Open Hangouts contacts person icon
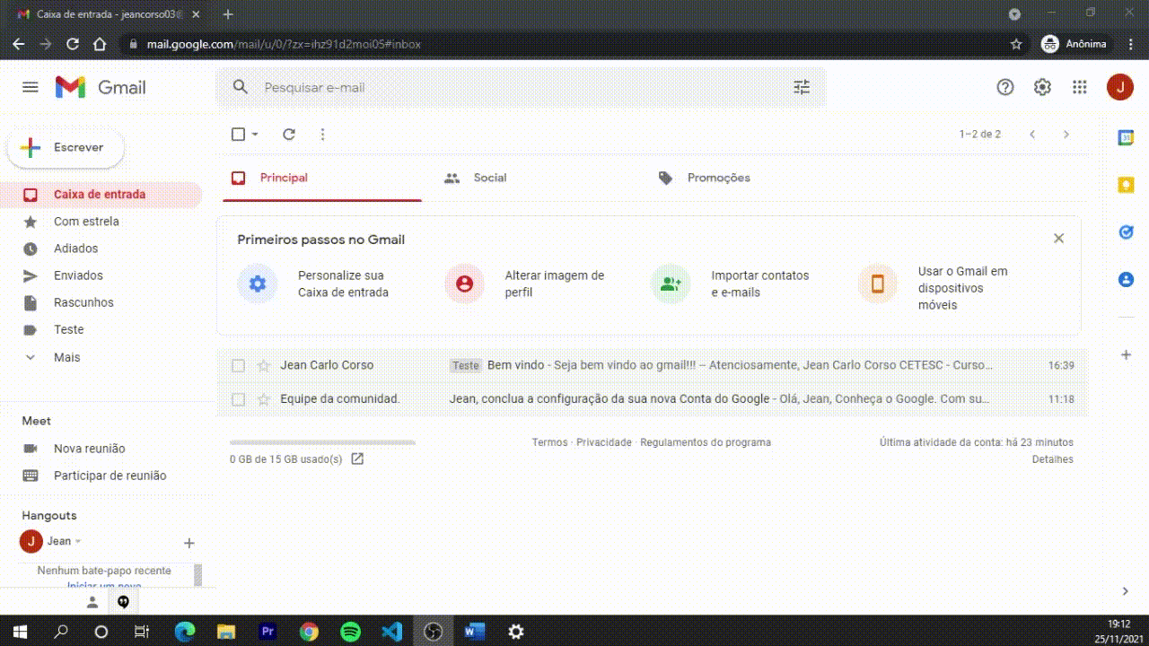This screenshot has width=1149, height=646. pos(92,602)
